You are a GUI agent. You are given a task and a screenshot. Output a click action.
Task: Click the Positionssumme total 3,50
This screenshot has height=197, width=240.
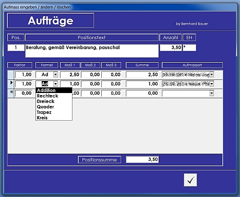(142, 159)
